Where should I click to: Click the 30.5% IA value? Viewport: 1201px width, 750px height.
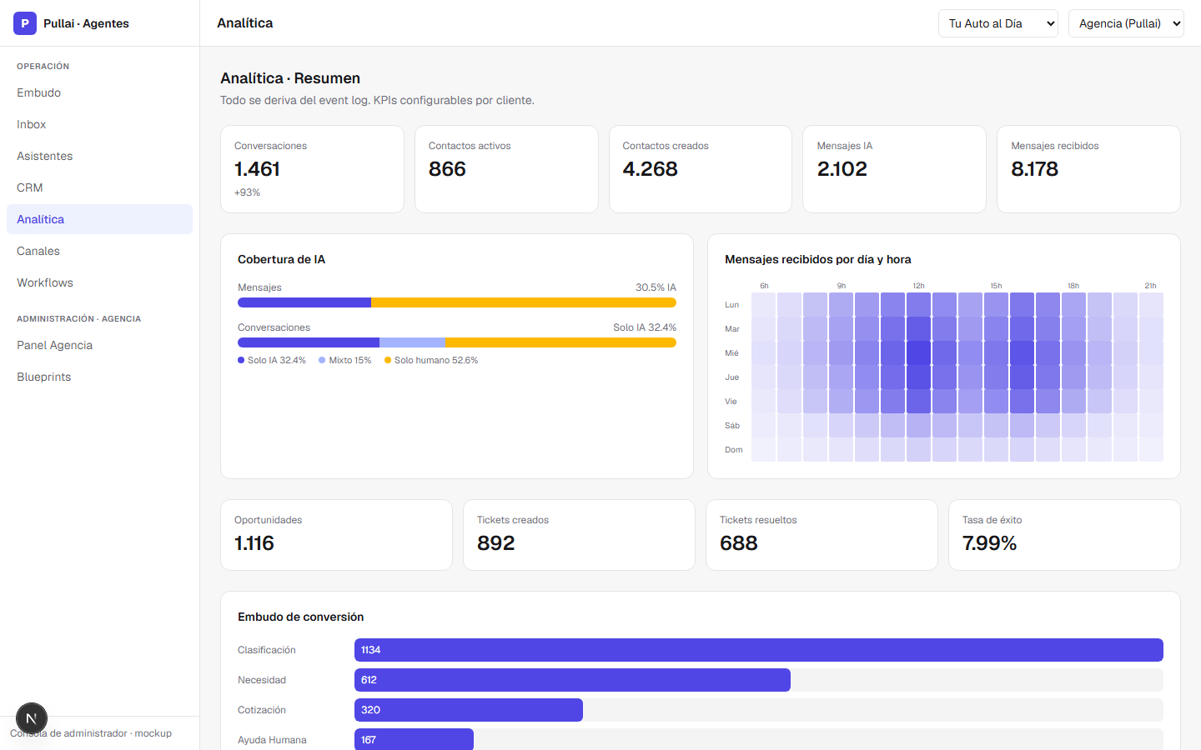tap(656, 287)
